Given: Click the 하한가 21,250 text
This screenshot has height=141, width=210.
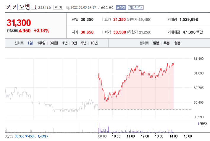Looking at the screenshot, I should pyautogui.click(x=139, y=32).
